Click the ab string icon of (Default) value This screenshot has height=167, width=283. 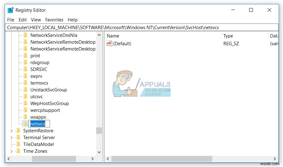[x=109, y=43]
